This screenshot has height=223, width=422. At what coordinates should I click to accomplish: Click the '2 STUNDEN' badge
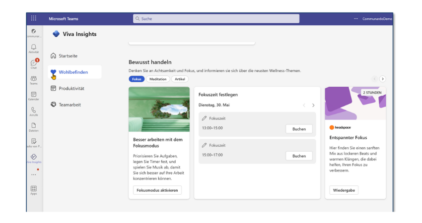(372, 93)
